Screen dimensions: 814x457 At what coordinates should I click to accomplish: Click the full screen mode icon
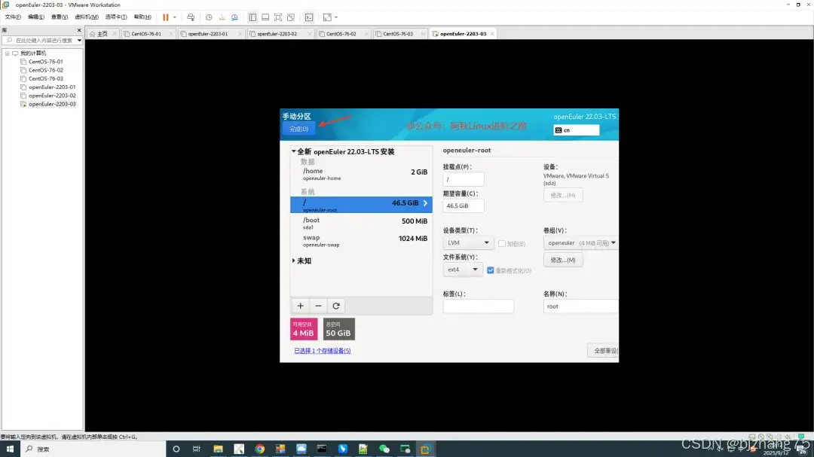pyautogui.click(x=278, y=17)
